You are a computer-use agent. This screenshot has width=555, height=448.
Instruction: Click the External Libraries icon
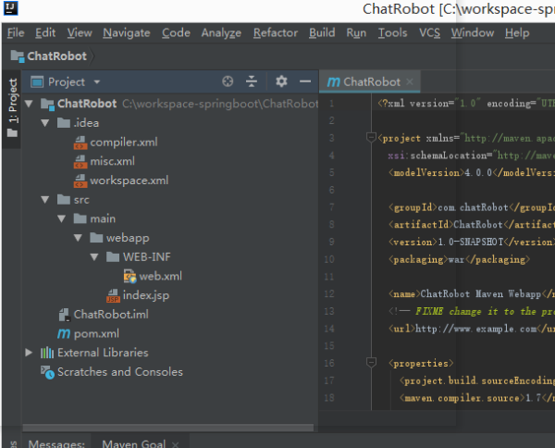(x=47, y=353)
